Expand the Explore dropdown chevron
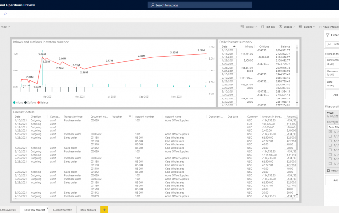339x213 pixels. click(x=256, y=27)
